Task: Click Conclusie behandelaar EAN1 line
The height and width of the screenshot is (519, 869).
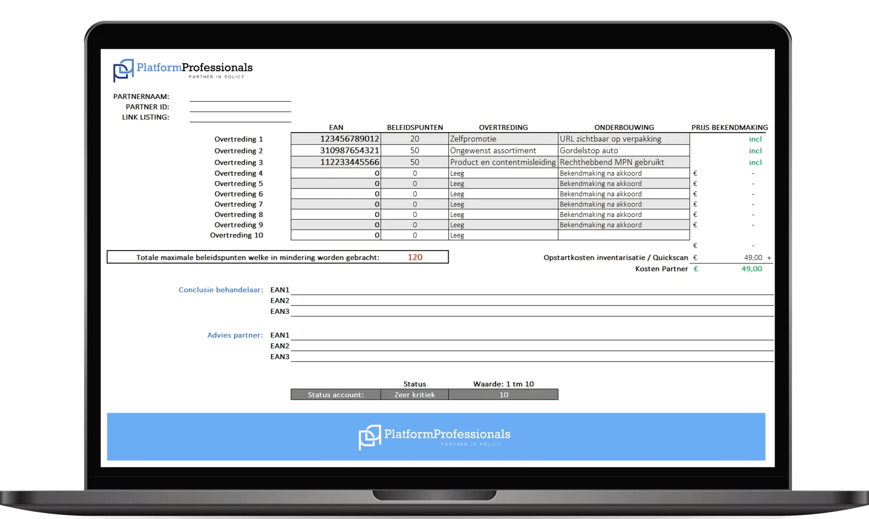Action: [532, 290]
